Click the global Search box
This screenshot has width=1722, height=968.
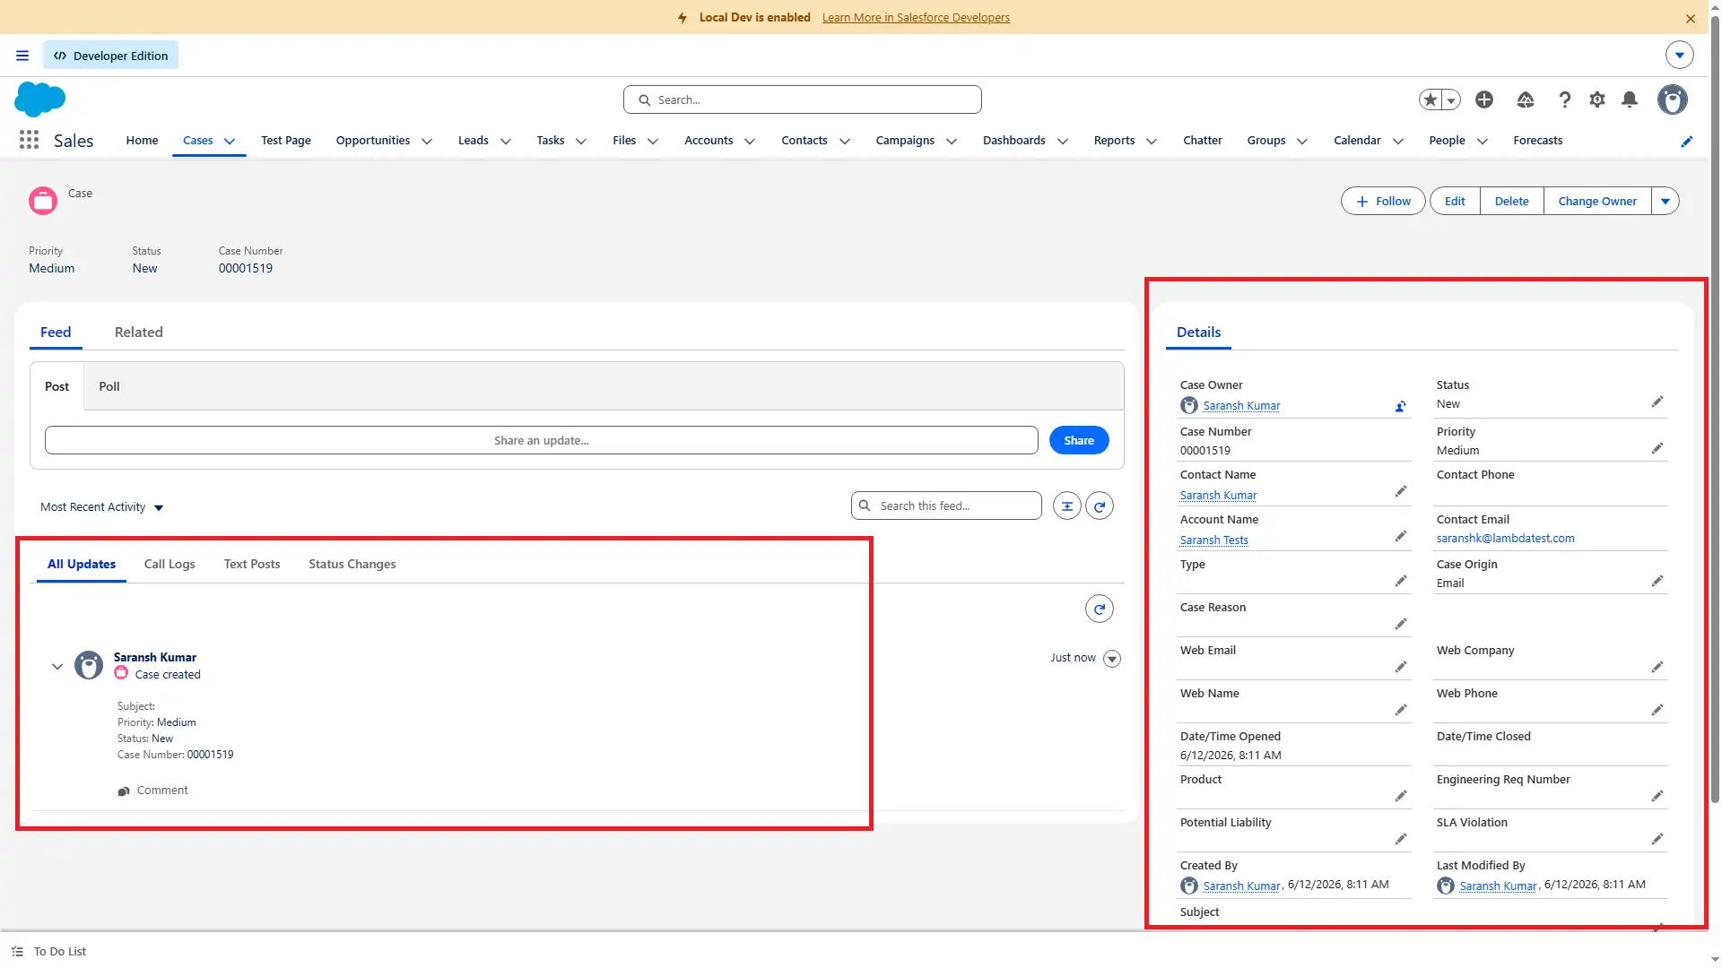coord(803,99)
